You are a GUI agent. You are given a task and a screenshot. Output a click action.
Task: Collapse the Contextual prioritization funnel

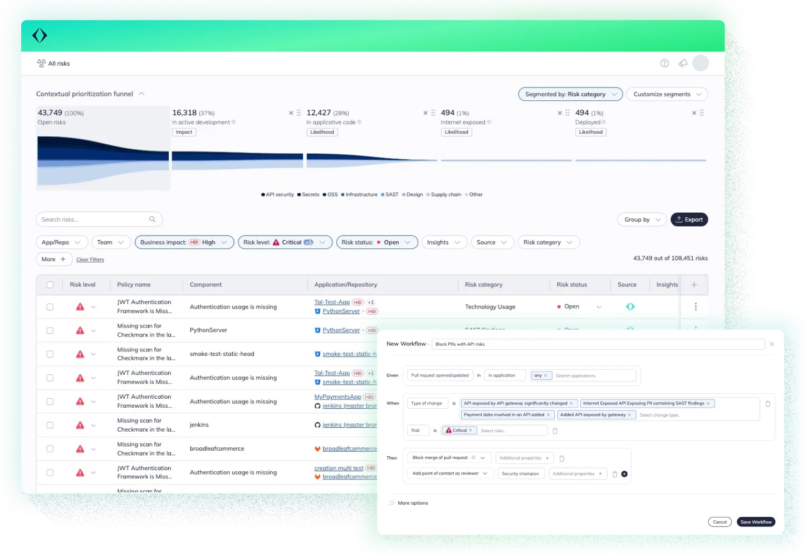pos(141,94)
